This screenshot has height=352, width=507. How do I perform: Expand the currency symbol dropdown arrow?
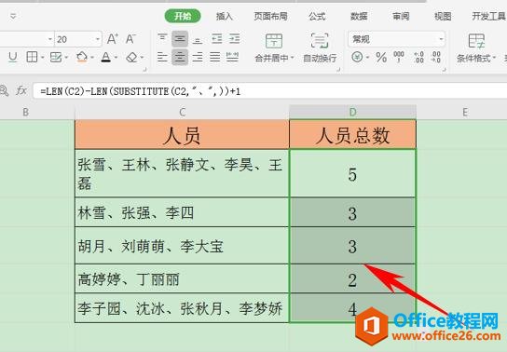tap(367, 58)
